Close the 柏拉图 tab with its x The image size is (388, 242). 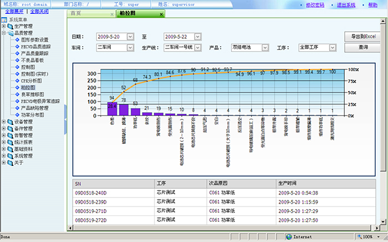pyautogui.click(x=161, y=14)
